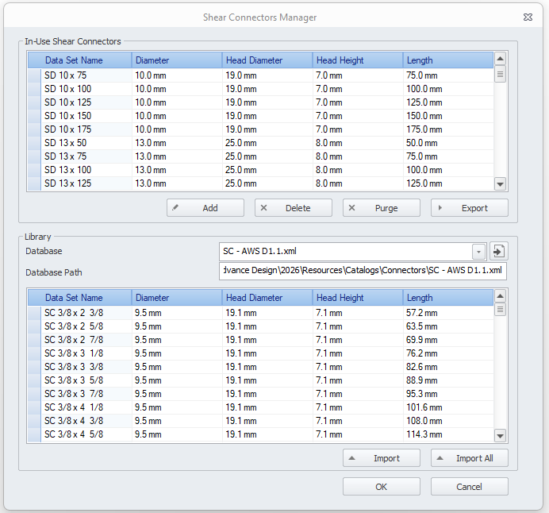549x513 pixels.
Task: Click the 101.6 mm length cell
Action: point(448,407)
